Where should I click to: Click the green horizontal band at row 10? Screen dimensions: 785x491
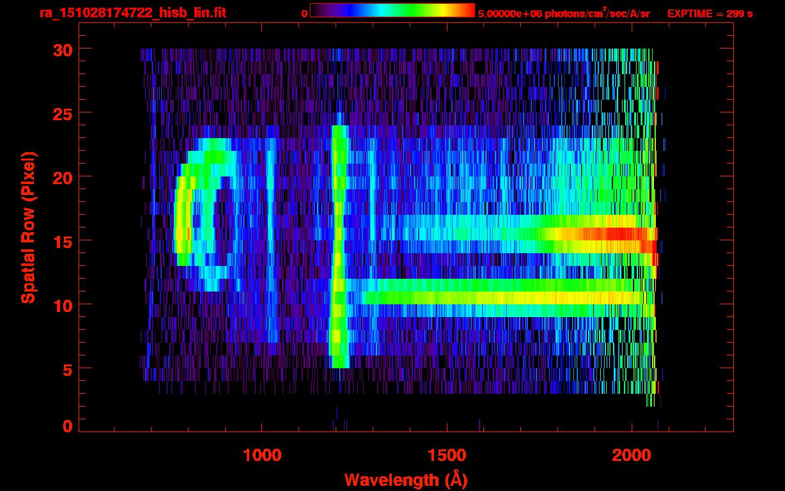point(502,297)
